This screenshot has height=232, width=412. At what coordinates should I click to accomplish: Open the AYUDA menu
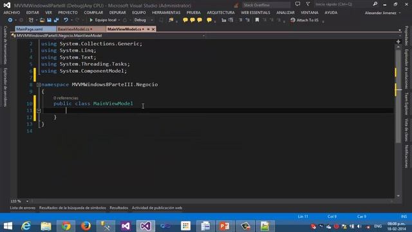(331, 13)
